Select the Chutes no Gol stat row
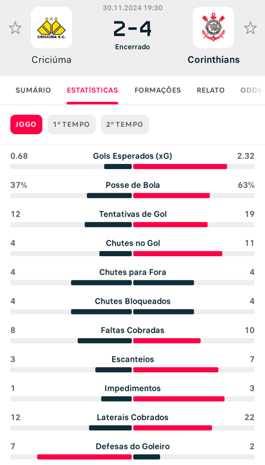Image resolution: width=265 pixels, height=465 pixels. coord(132,248)
